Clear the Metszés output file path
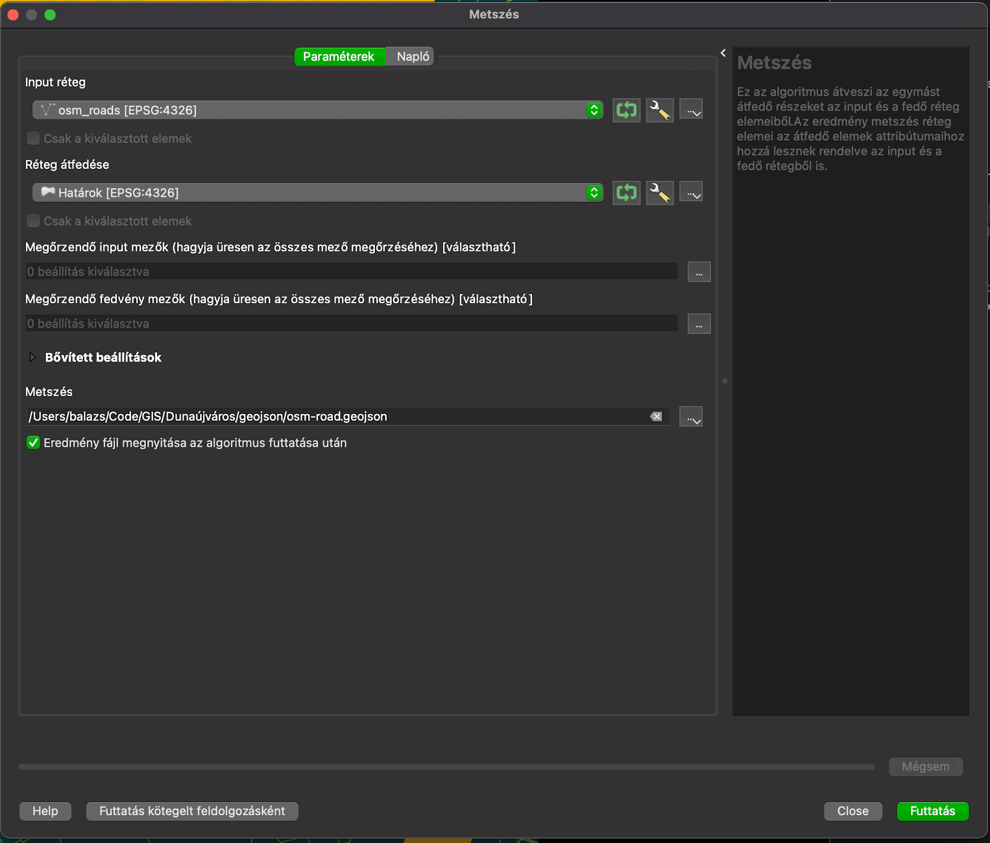990x843 pixels. [656, 417]
